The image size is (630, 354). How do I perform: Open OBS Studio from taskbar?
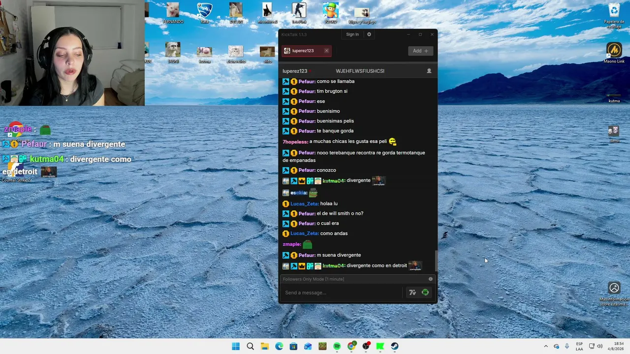(x=366, y=346)
